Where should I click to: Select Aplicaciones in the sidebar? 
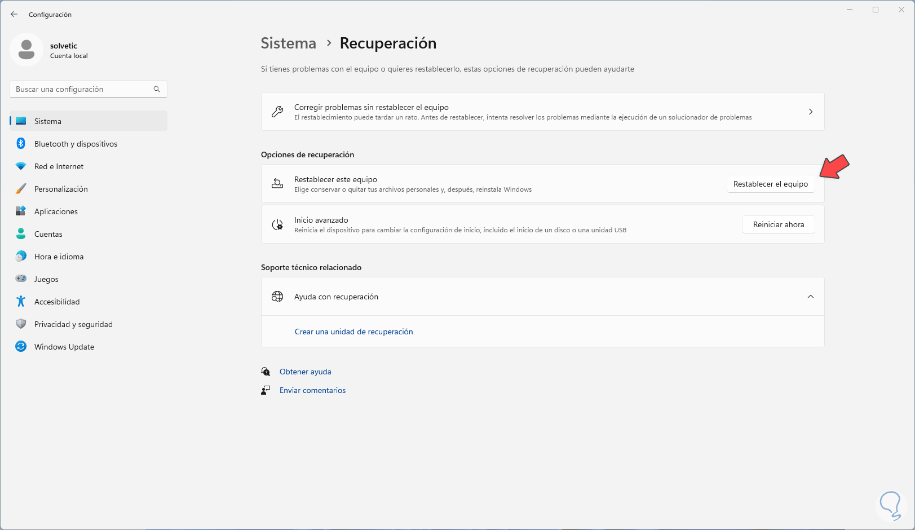point(56,211)
